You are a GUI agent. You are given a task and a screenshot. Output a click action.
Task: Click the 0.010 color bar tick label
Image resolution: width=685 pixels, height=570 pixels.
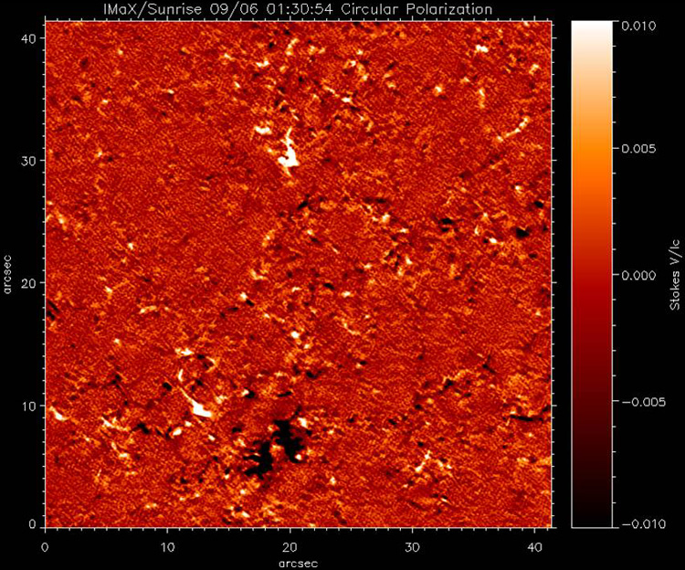point(638,26)
